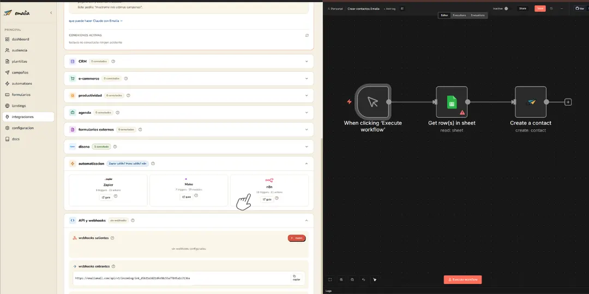This screenshot has height=294, width=589.
Task: Show help for the productividad section
Action: click(128, 95)
